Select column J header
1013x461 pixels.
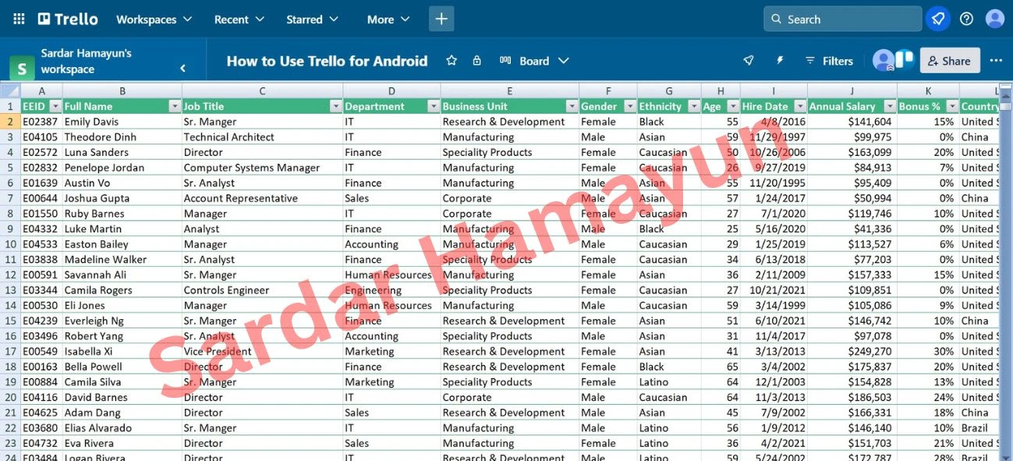[x=852, y=90]
